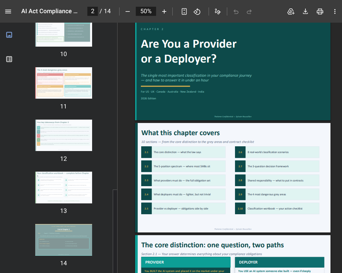The image size is (342, 273).
Task: Switch to thumbnail view in sidebar
Action: coord(9,34)
